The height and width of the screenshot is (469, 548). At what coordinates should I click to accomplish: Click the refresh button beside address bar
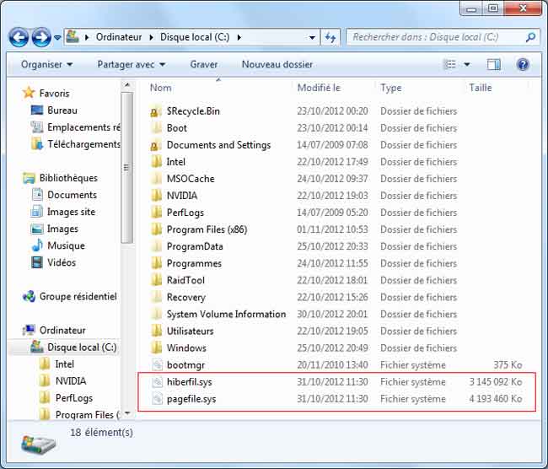(x=330, y=37)
